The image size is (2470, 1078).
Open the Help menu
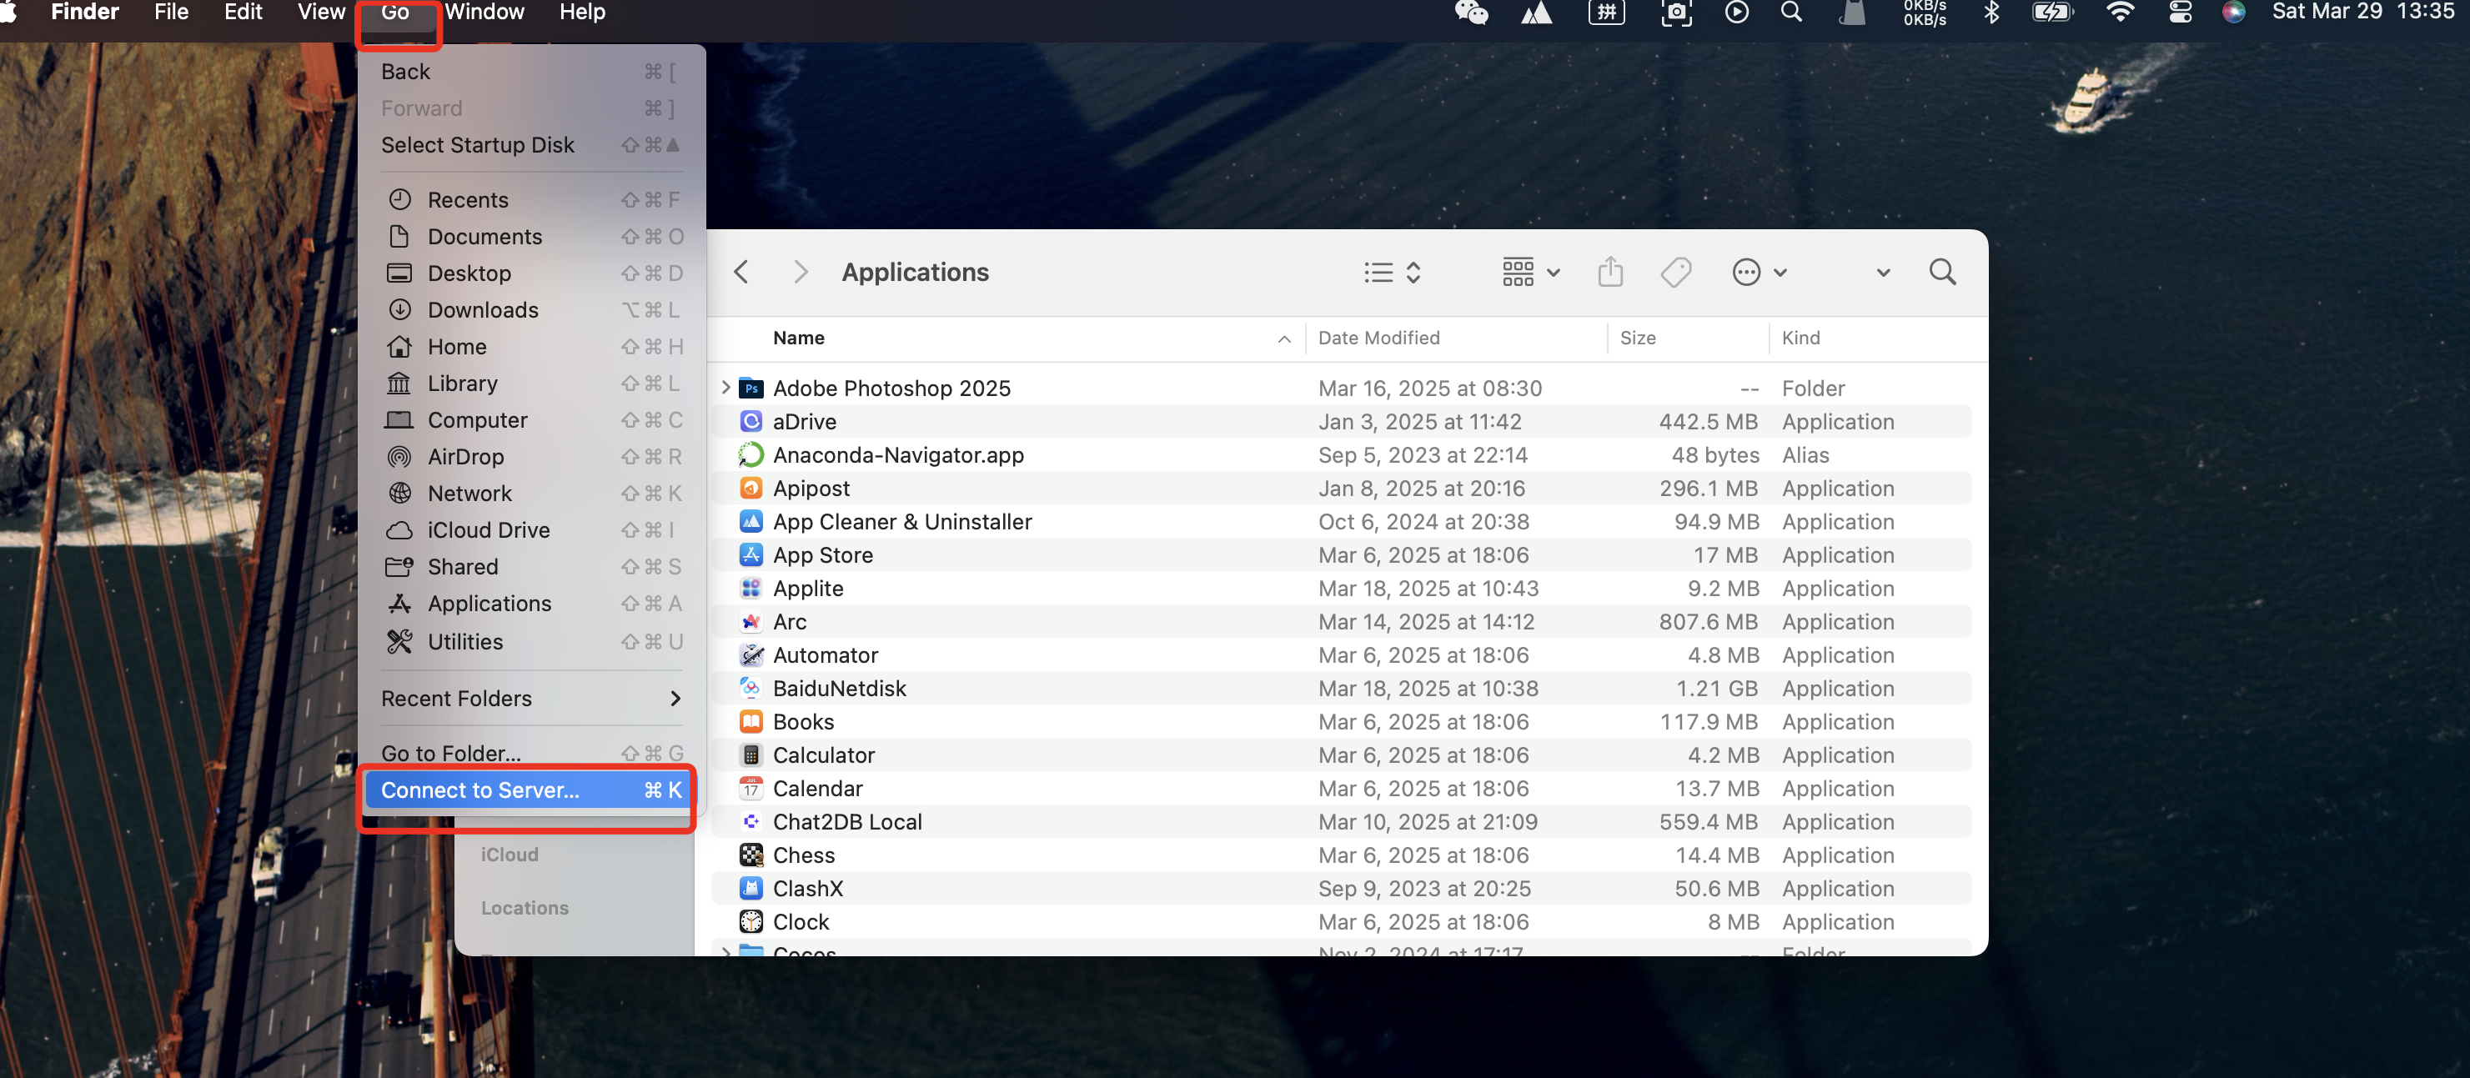(582, 13)
